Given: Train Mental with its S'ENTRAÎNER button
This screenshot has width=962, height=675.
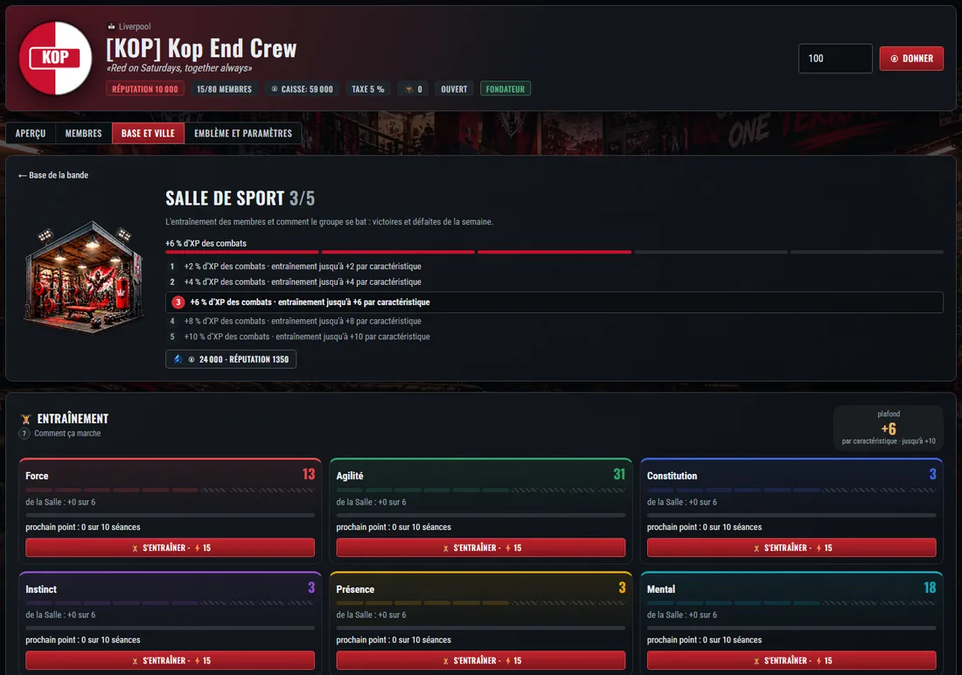Looking at the screenshot, I should coord(791,660).
